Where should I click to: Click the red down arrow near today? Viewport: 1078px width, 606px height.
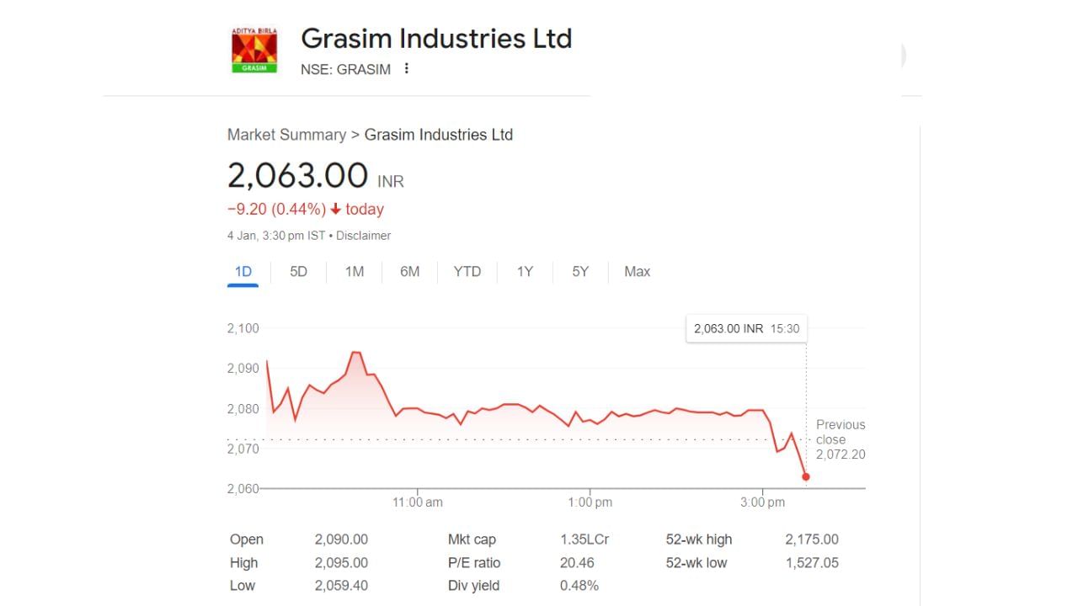pos(335,210)
